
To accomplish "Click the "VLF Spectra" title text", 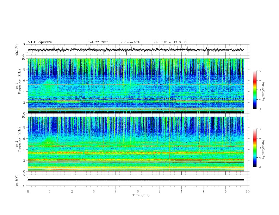I will pos(40,42).
